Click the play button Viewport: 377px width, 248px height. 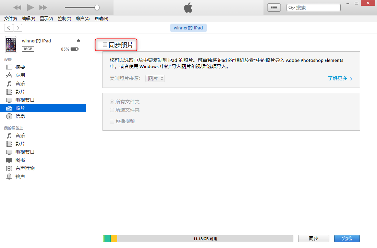(30, 8)
